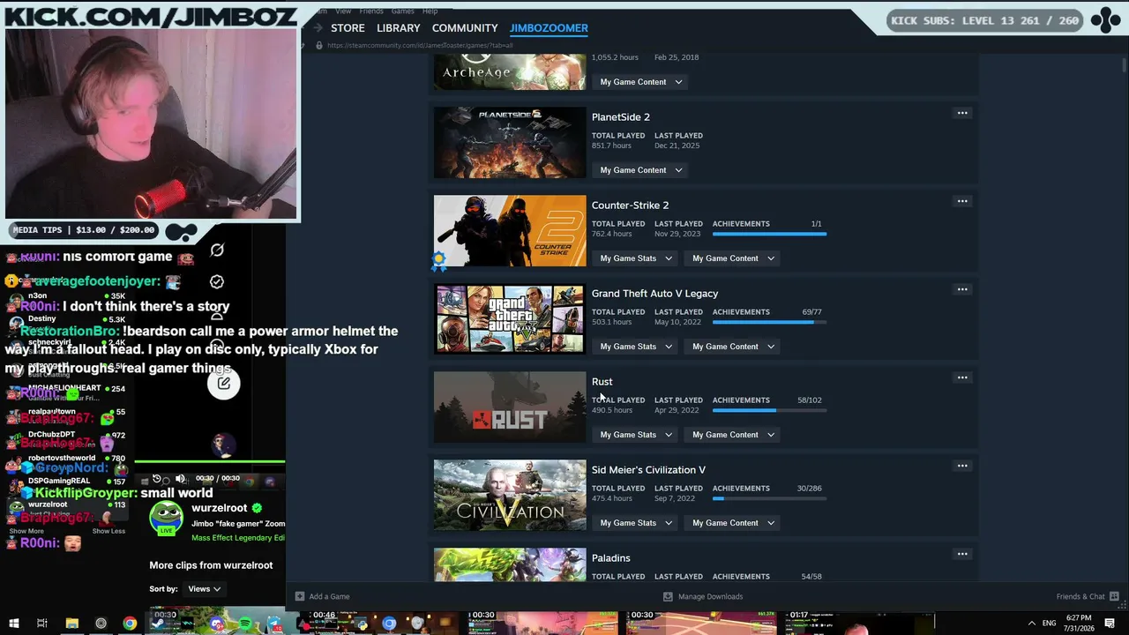The height and width of the screenshot is (635, 1129).
Task: Expand My Game Content for Counter-Strike 2
Action: click(733, 258)
